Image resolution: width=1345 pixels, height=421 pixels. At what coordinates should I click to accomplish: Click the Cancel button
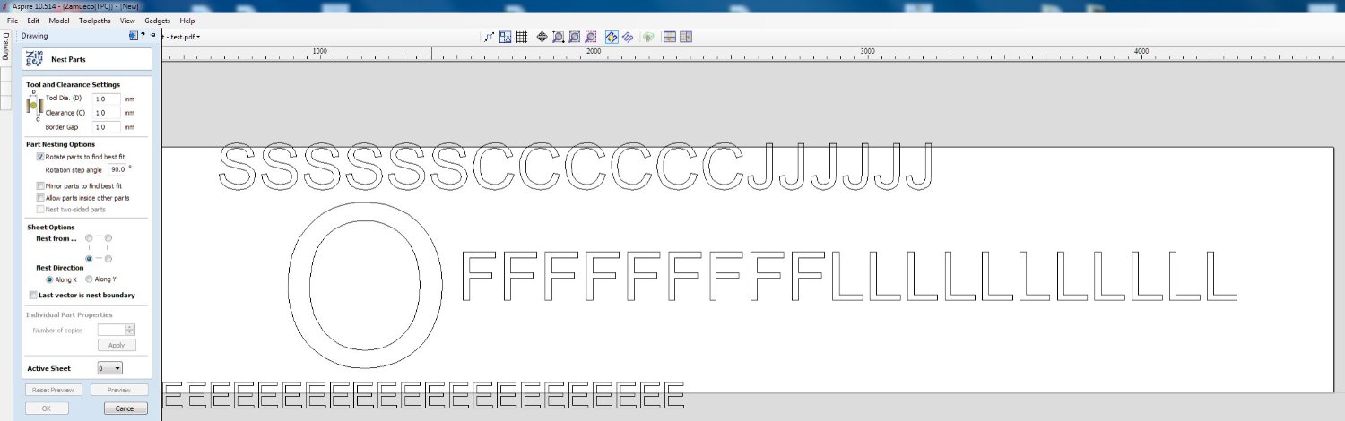[x=126, y=408]
